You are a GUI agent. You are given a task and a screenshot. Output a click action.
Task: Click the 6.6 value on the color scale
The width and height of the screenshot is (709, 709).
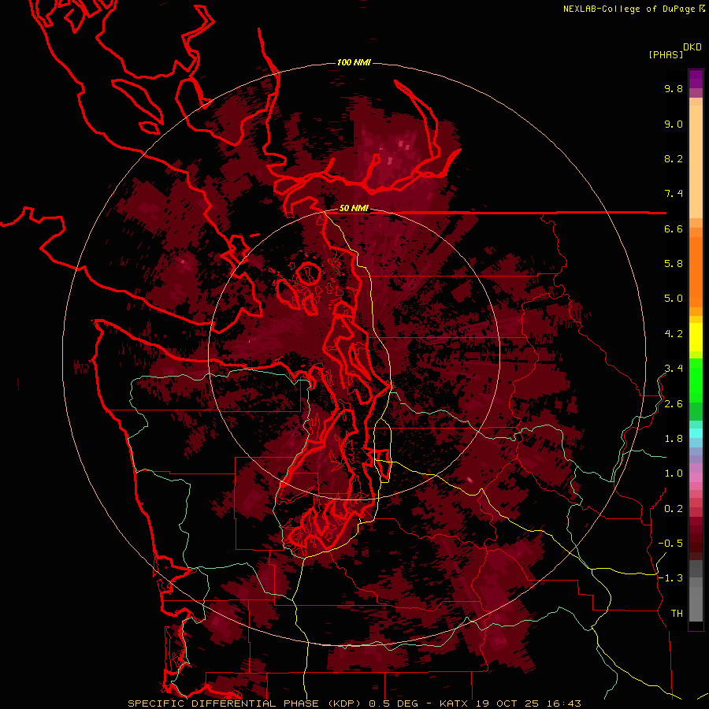[674, 228]
